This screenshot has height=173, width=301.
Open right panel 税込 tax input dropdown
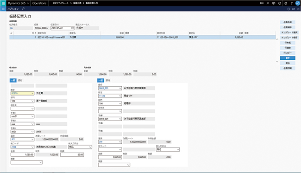(x=178, y=149)
